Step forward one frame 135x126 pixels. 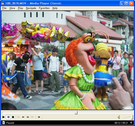click(39, 117)
